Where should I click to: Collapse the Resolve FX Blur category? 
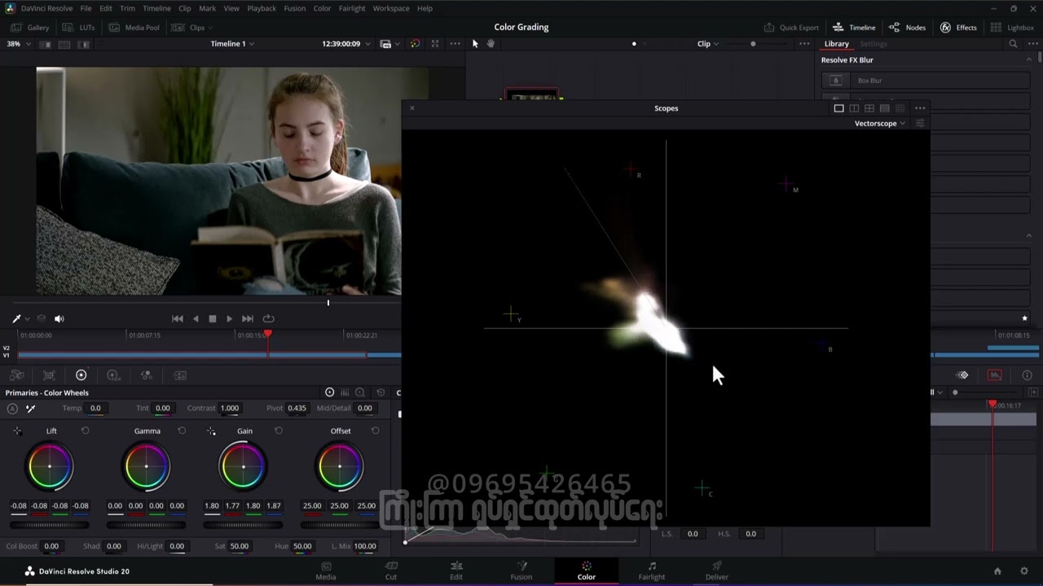[1028, 60]
